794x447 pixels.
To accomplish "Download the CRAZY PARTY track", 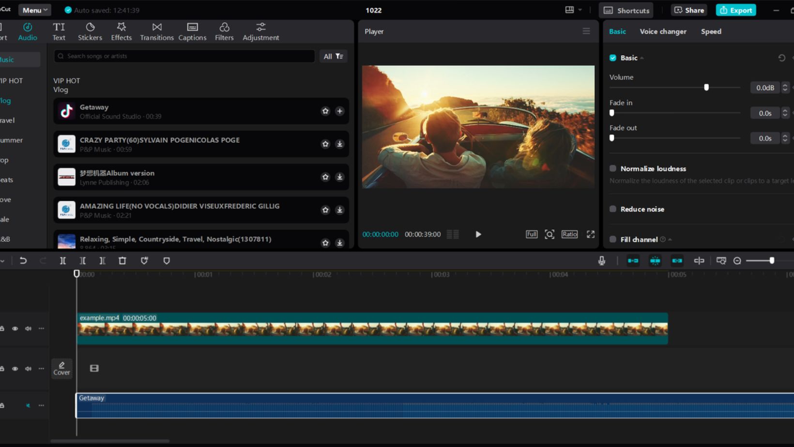I will coord(340,144).
